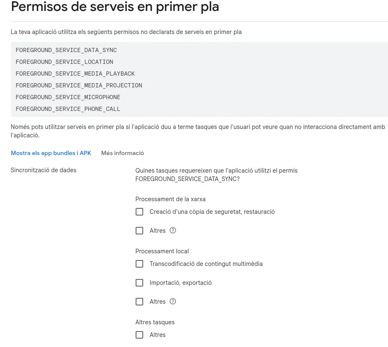This screenshot has width=388, height=347.
Task: Click the Més informació link
Action: click(122, 153)
